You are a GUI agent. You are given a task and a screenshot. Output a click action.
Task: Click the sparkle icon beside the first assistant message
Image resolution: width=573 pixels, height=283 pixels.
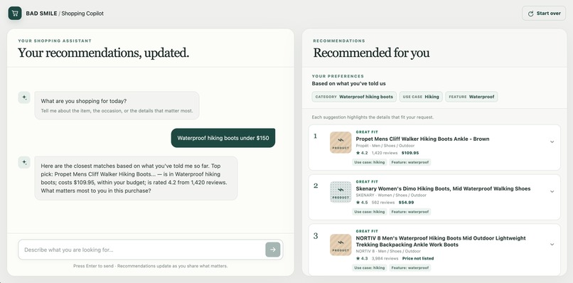point(24,97)
